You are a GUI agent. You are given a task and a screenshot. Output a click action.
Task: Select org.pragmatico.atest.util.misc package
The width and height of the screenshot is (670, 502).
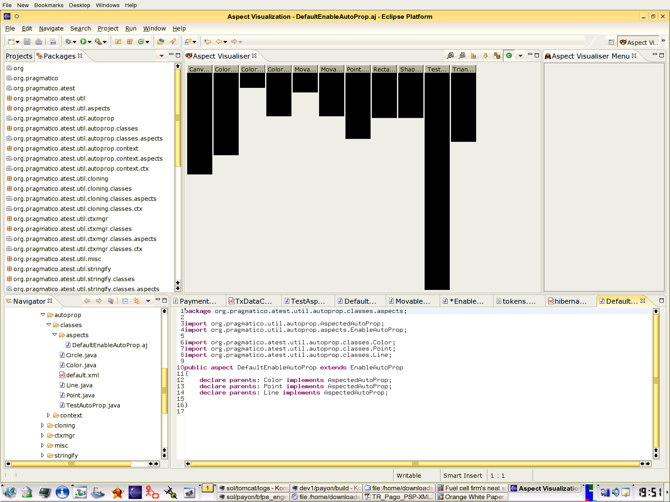click(57, 259)
